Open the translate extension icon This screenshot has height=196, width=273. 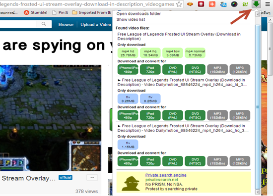coord(223,4)
